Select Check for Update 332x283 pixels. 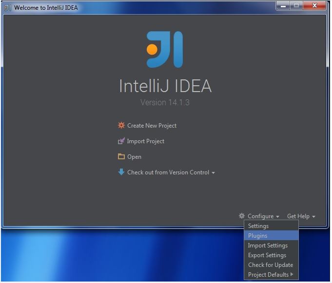[x=271, y=265]
